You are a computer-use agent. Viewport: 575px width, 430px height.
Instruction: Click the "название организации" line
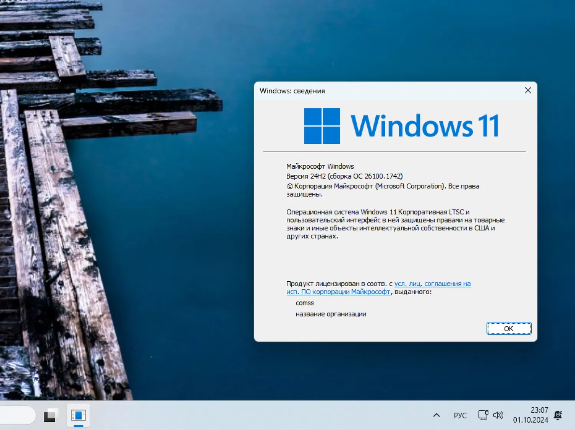click(331, 314)
